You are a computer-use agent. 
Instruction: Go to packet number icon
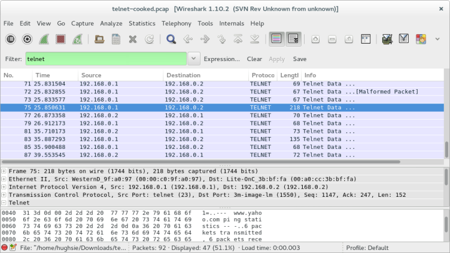pyautogui.click(x=221, y=39)
